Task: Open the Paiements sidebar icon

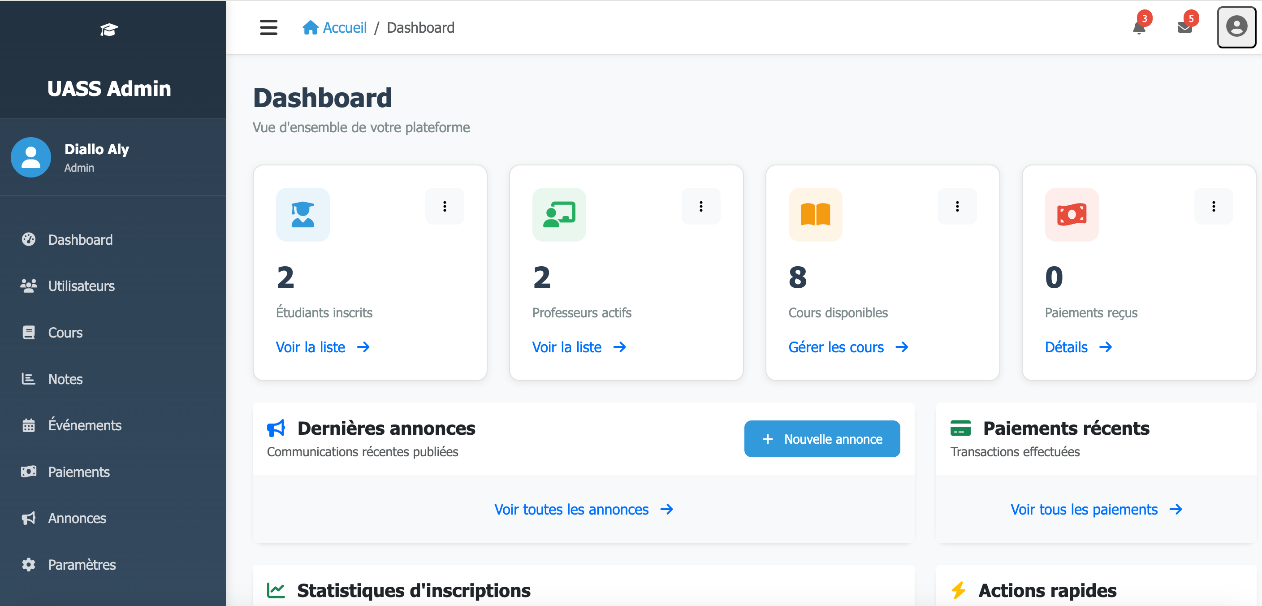Action: coord(29,471)
